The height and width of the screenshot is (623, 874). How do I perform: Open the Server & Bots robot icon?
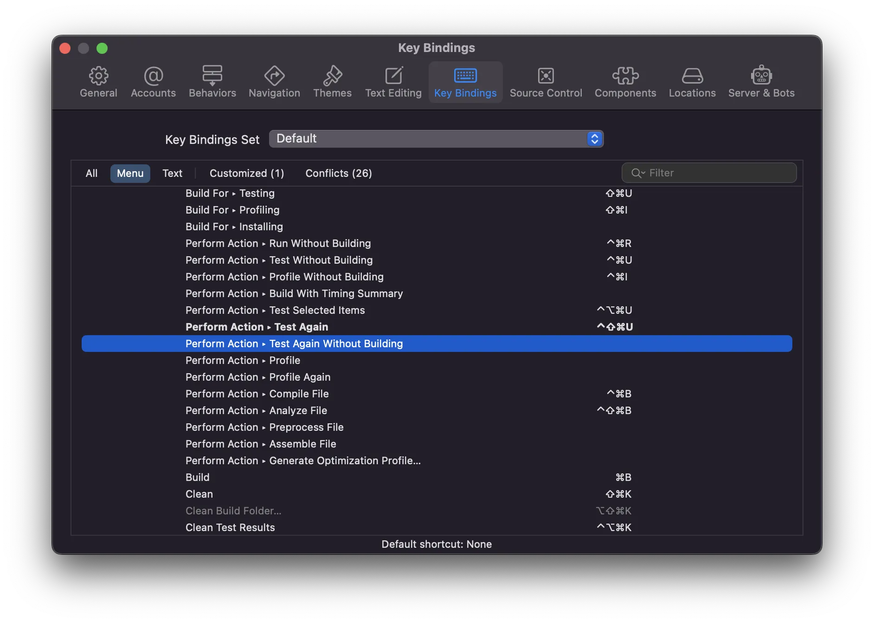tap(761, 75)
